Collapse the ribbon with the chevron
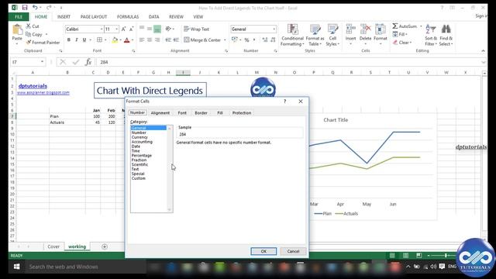The height and width of the screenshot is (279, 496). pos(483,51)
